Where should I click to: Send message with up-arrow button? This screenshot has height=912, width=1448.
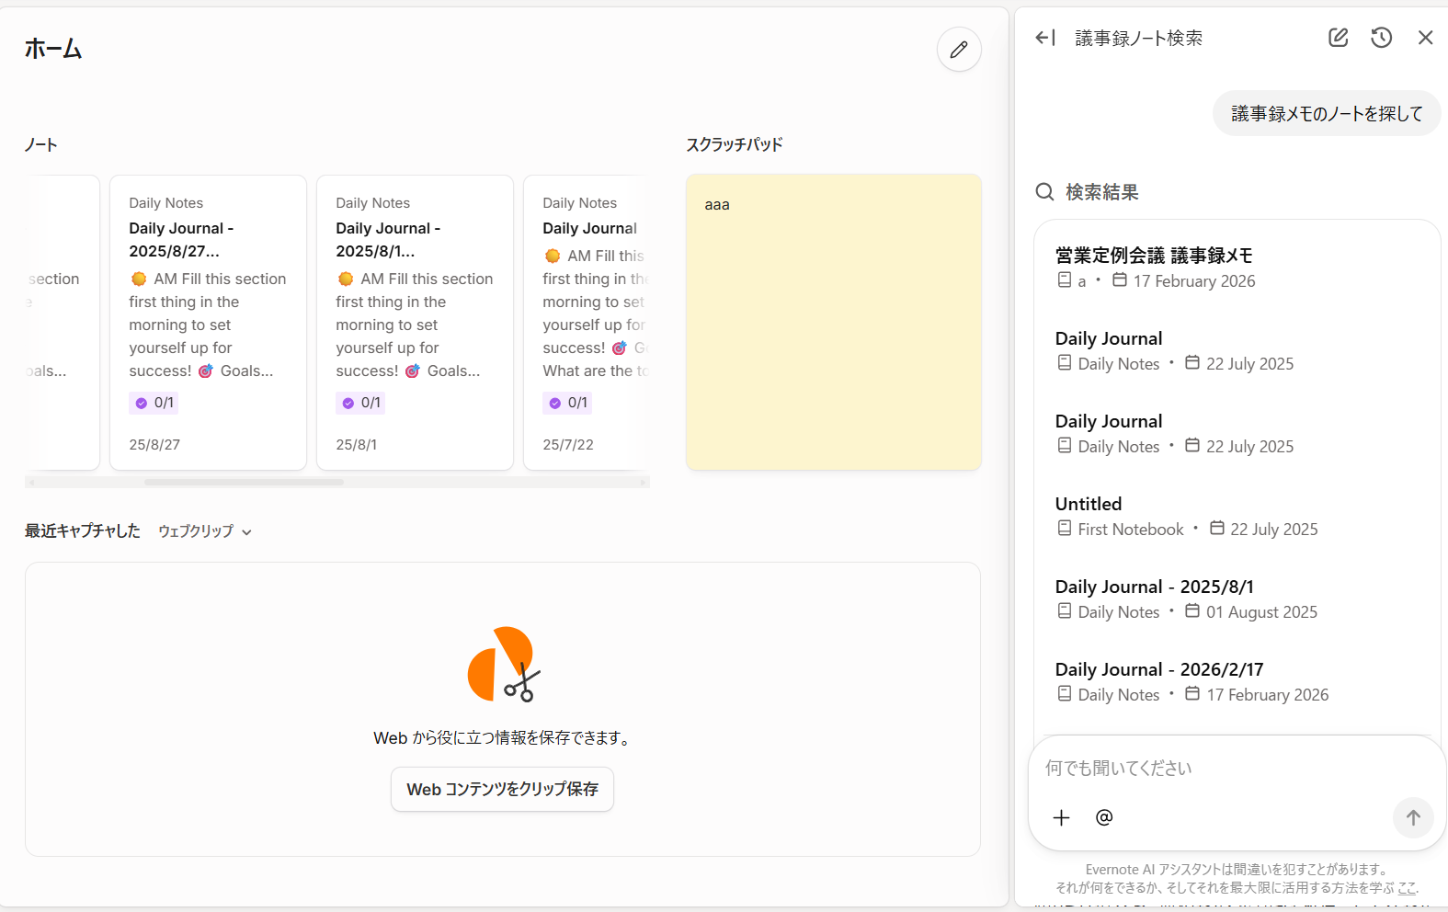coord(1413,817)
